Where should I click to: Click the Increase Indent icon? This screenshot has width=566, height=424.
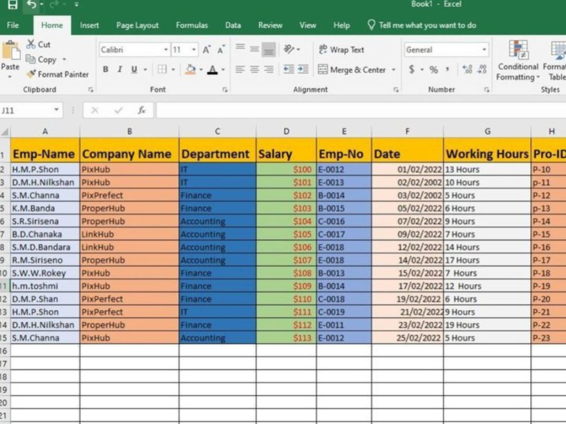point(303,69)
